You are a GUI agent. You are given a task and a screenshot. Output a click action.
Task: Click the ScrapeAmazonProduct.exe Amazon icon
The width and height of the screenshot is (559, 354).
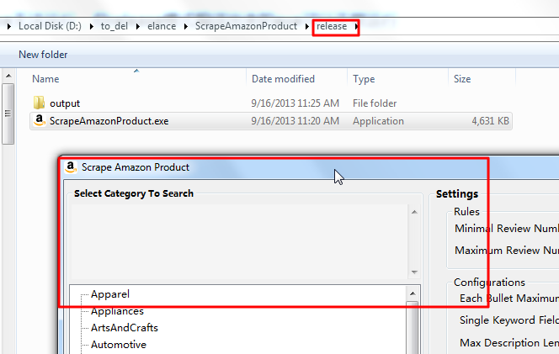[40, 120]
